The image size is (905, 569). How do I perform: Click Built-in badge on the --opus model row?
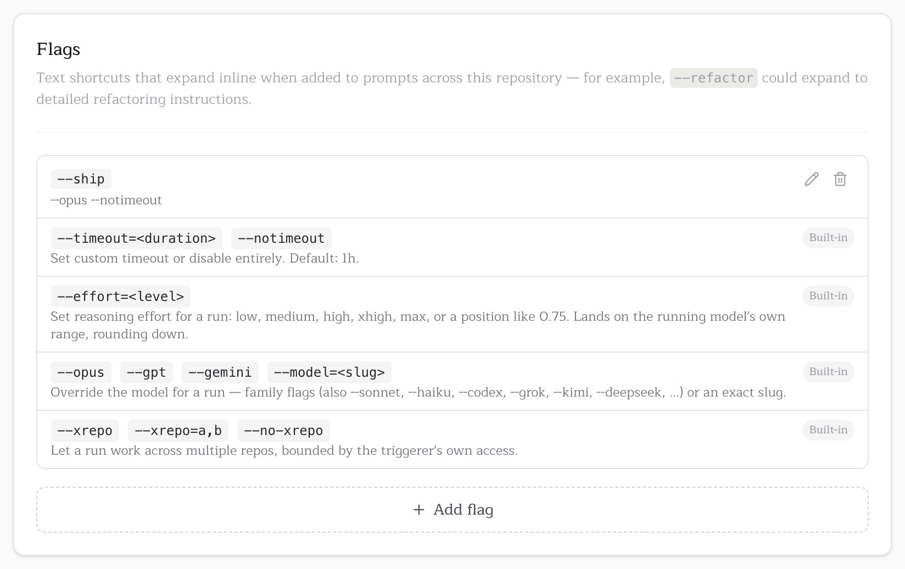pos(828,372)
